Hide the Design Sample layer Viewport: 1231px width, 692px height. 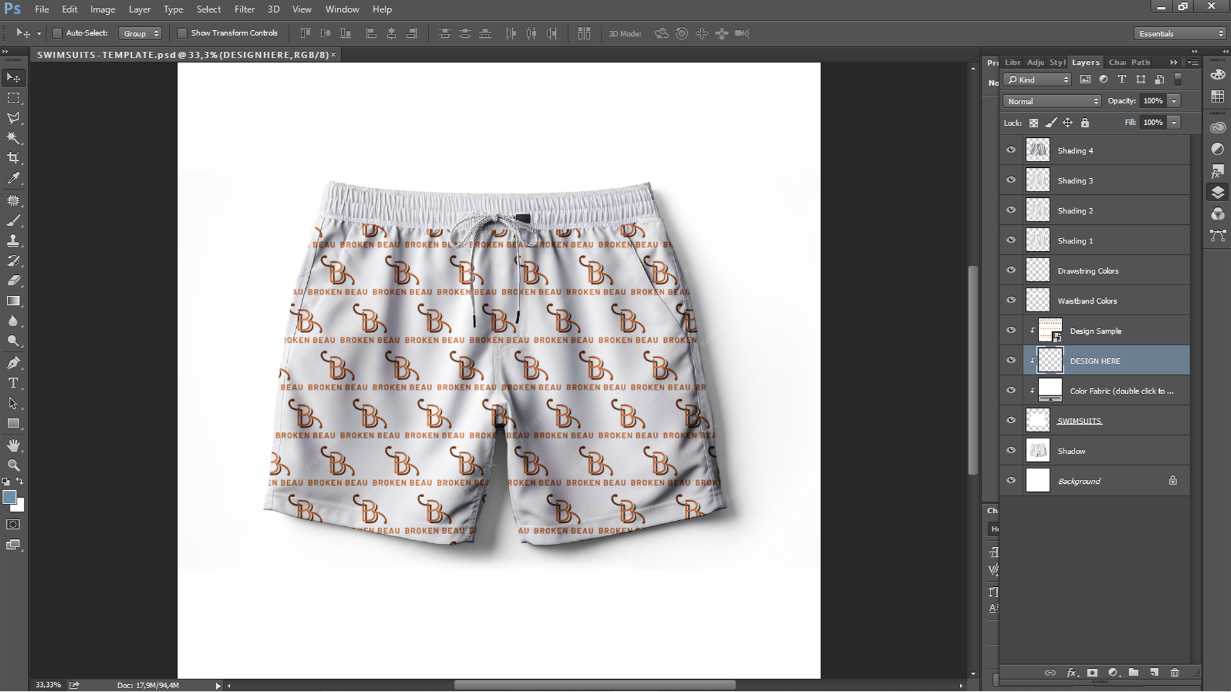click(x=1011, y=331)
